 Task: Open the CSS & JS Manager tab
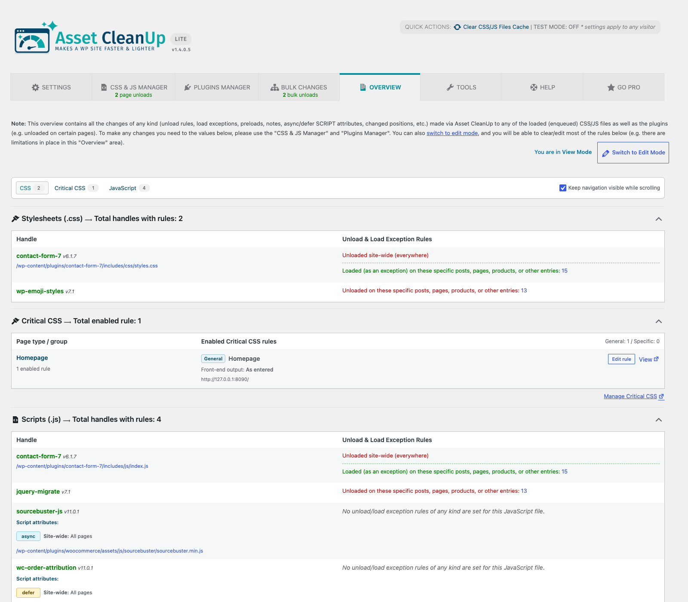133,87
